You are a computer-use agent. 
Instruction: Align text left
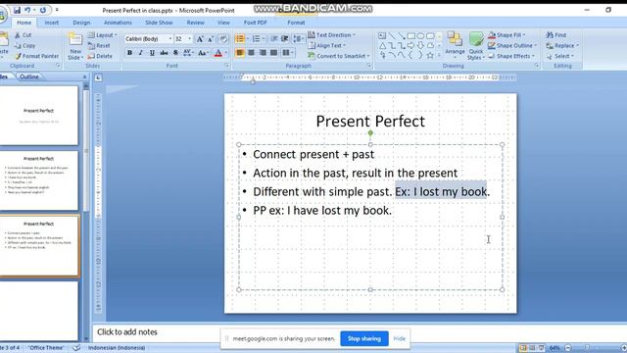(240, 53)
